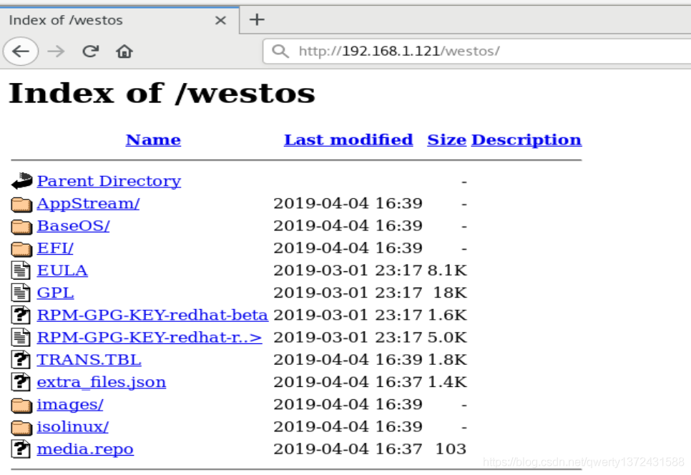Click the text file icon beside EULA
691x475 pixels.
click(20, 270)
